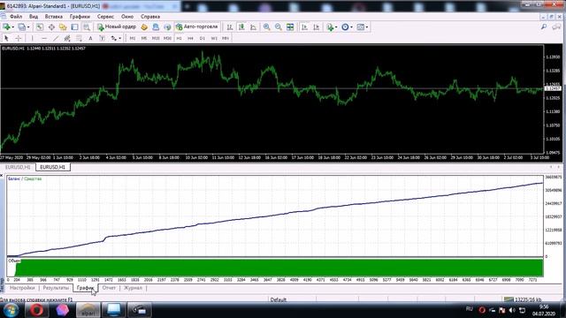The image size is (566, 318).
Task: Tile chart windows icon
Action: (290, 27)
